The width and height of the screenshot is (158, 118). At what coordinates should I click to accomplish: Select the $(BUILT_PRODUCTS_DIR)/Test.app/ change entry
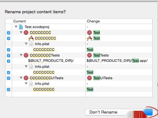pos(117,61)
